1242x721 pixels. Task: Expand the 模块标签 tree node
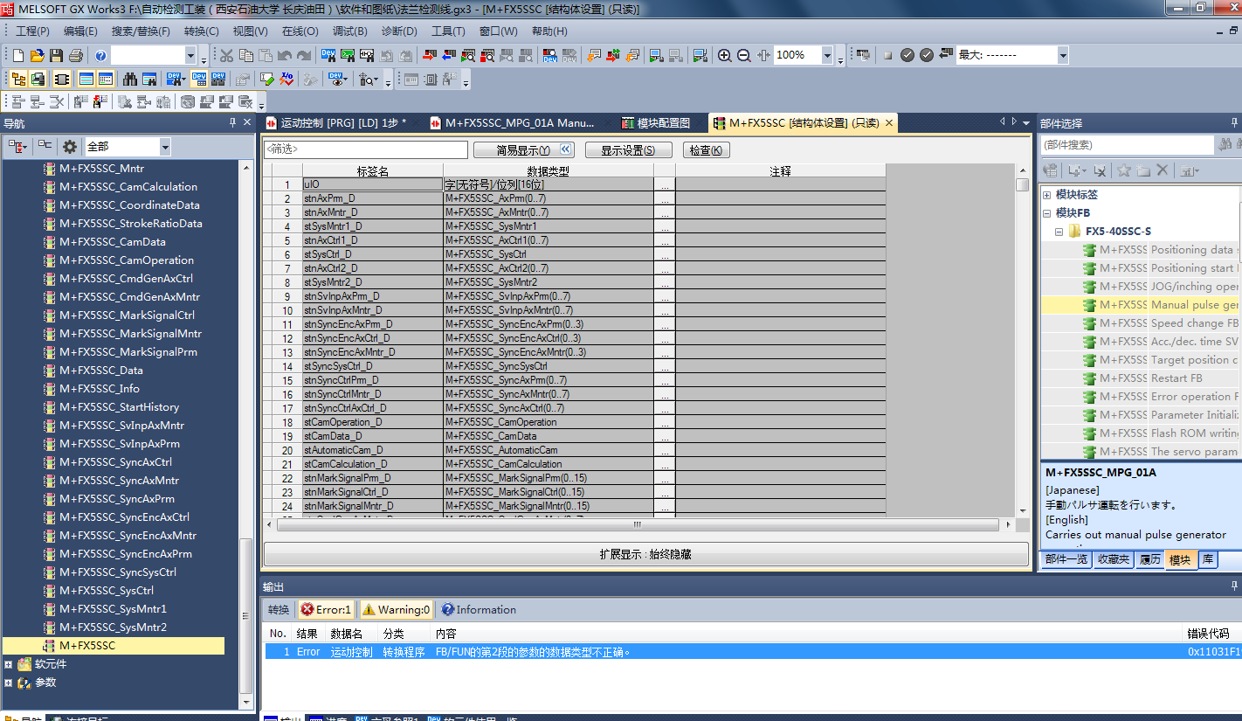(x=1047, y=195)
